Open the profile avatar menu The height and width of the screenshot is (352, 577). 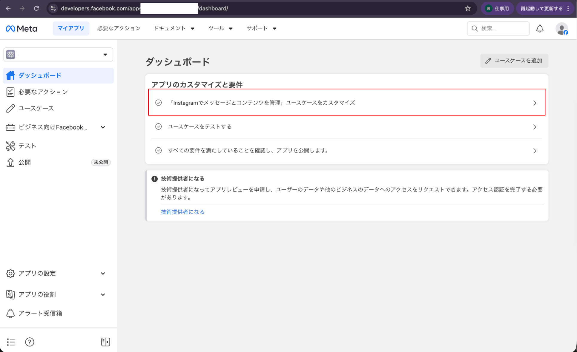(561, 29)
